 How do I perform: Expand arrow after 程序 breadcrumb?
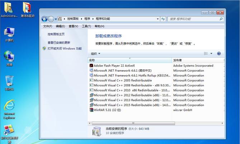pos(93,19)
